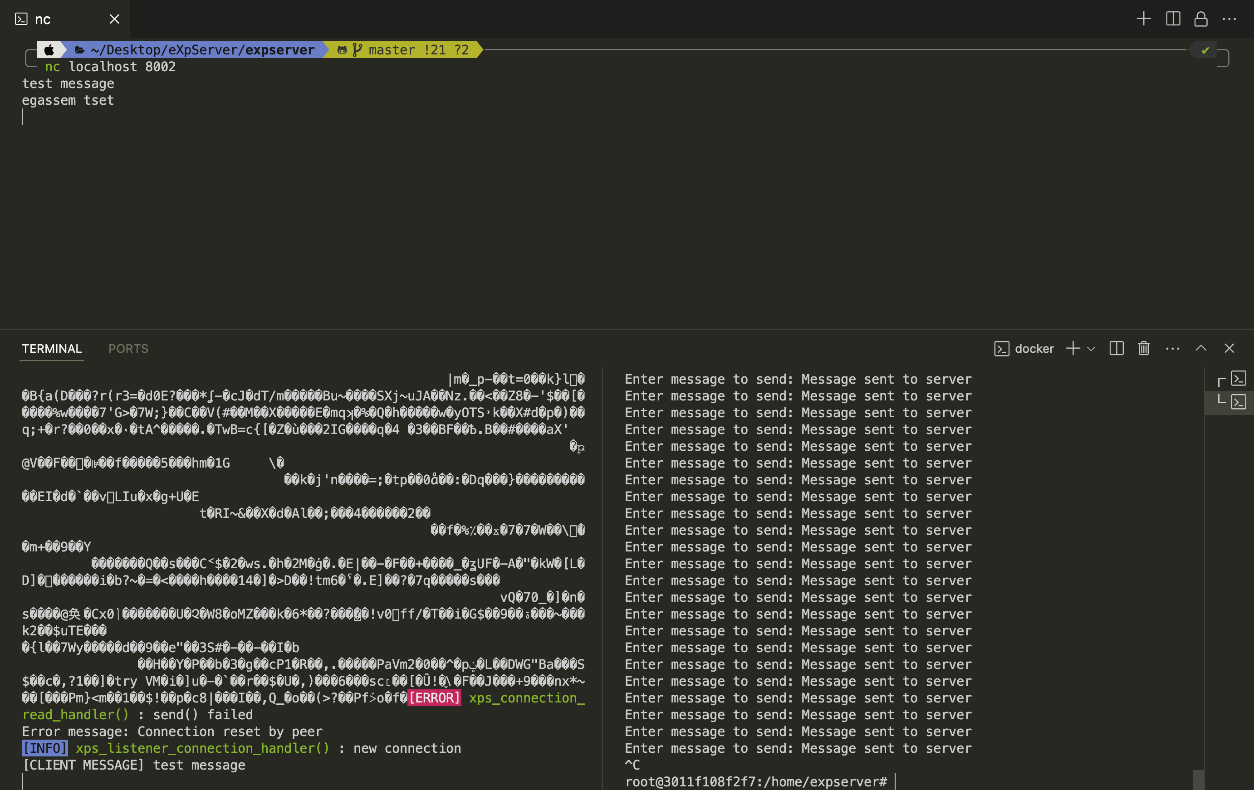Click xps_listener_connection_handler() function name

(203, 748)
